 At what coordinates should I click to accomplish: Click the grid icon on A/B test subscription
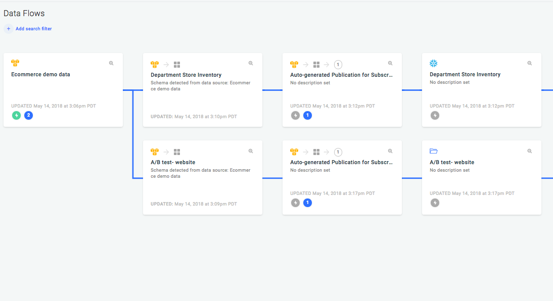[x=177, y=152]
